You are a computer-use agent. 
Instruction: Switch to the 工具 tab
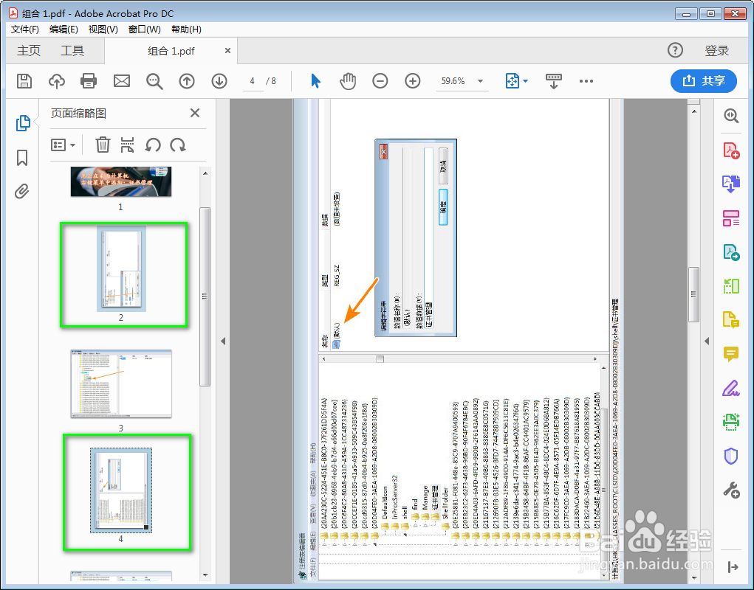click(x=72, y=50)
